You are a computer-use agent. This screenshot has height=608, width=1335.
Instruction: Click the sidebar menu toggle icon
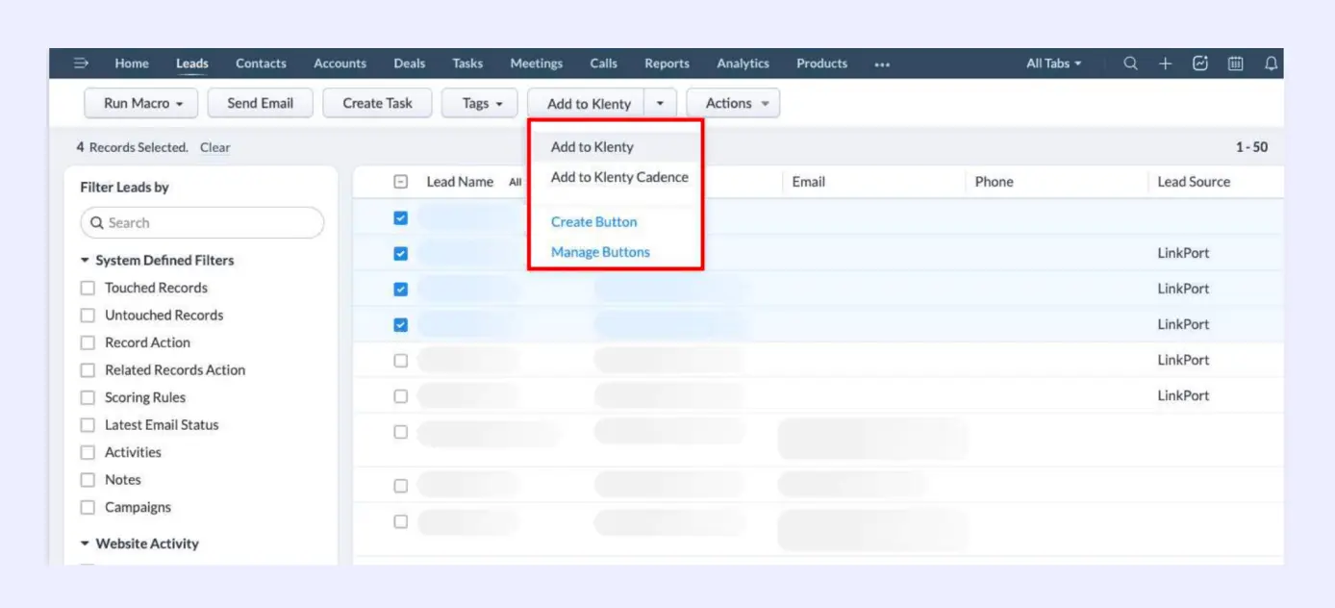click(82, 63)
